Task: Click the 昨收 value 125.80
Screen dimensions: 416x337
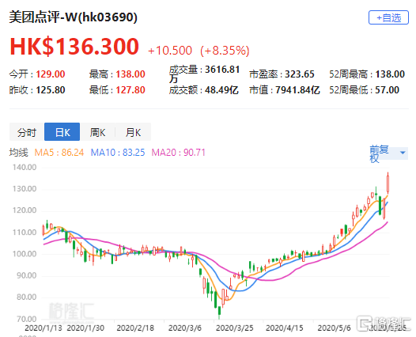Action: pyautogui.click(x=51, y=90)
